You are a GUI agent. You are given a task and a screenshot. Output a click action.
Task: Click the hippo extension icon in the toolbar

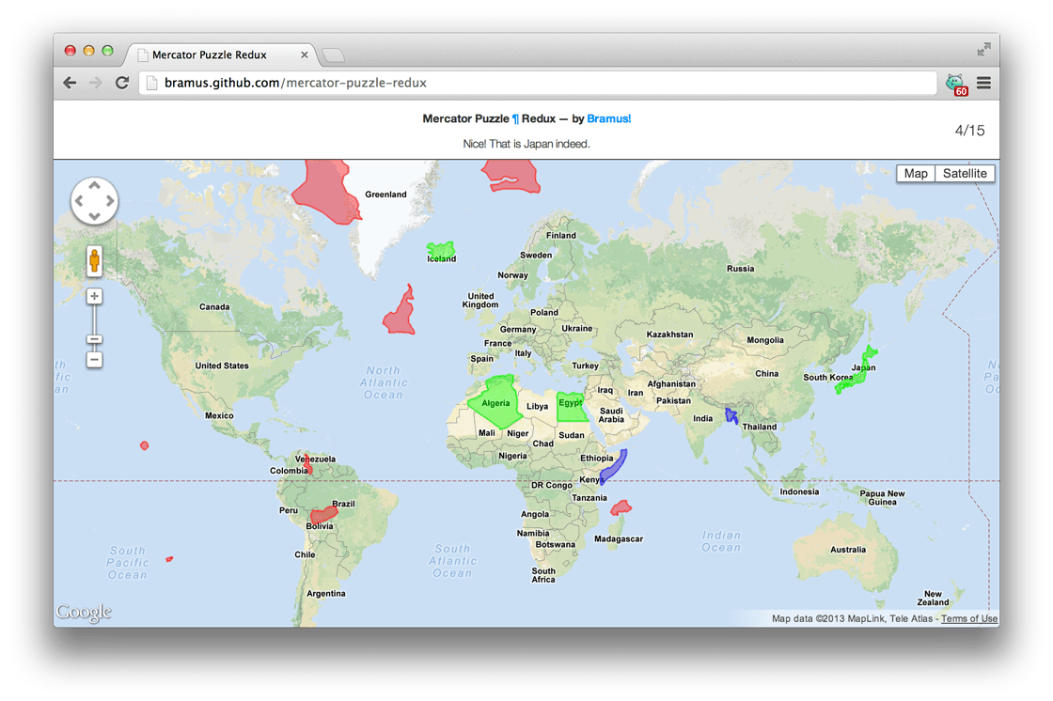[x=956, y=82]
